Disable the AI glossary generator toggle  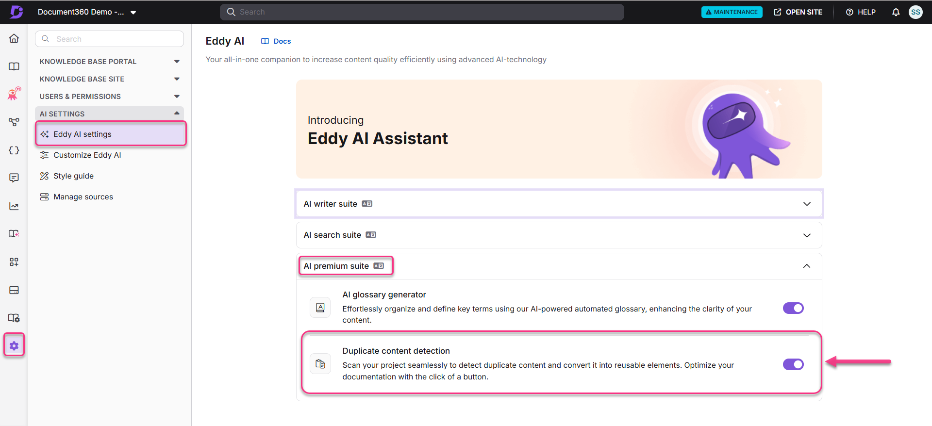pyautogui.click(x=793, y=308)
